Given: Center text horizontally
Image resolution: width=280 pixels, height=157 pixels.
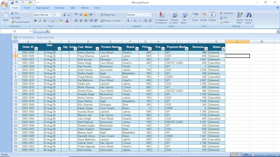Looking at the screenshot, I should [81, 21].
